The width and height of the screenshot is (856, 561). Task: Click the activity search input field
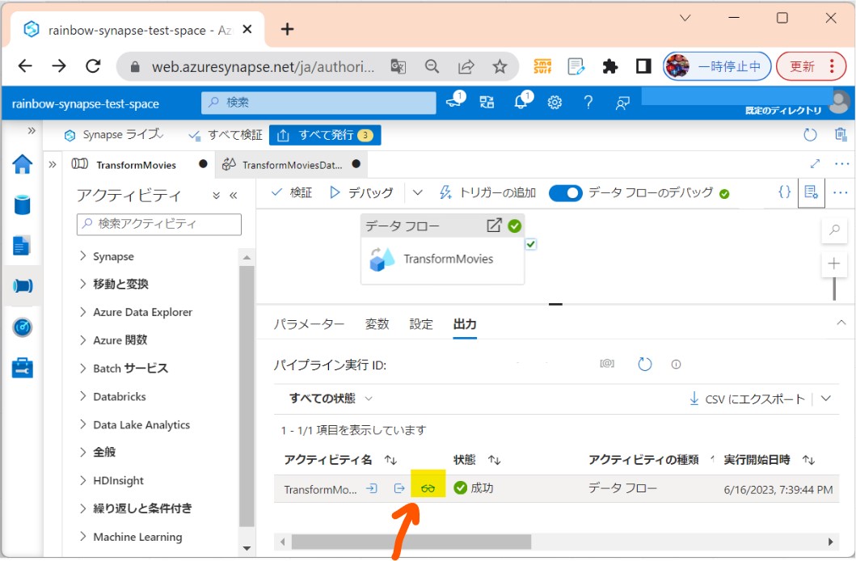click(159, 224)
